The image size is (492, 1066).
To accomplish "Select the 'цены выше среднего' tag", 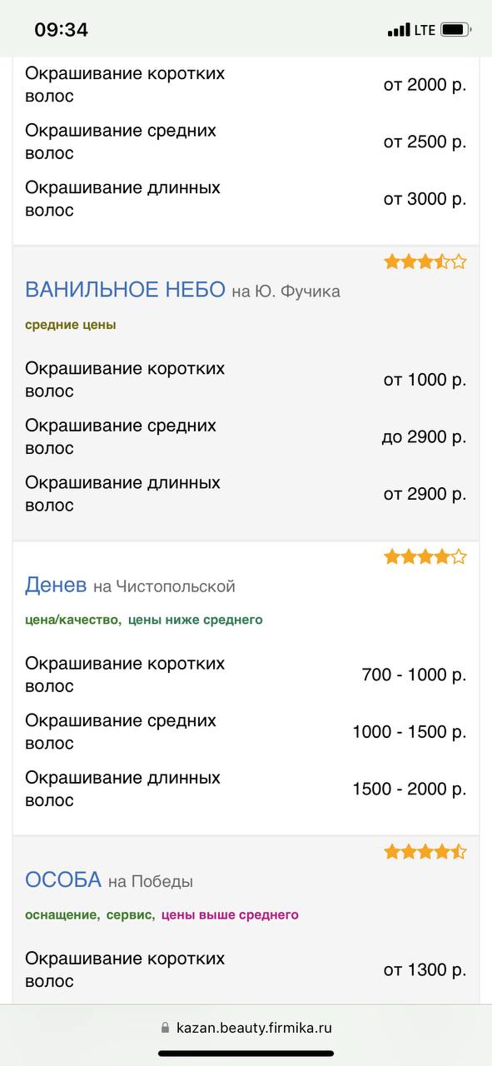I will [x=230, y=914].
